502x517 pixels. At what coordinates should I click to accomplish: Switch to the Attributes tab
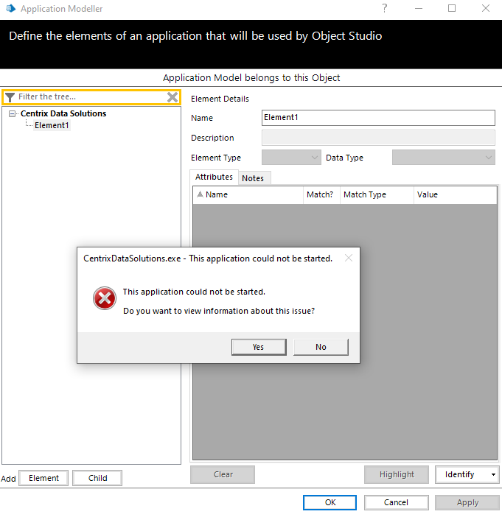[214, 177]
